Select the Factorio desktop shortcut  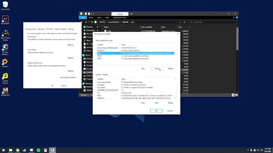pyautogui.click(x=5, y=63)
